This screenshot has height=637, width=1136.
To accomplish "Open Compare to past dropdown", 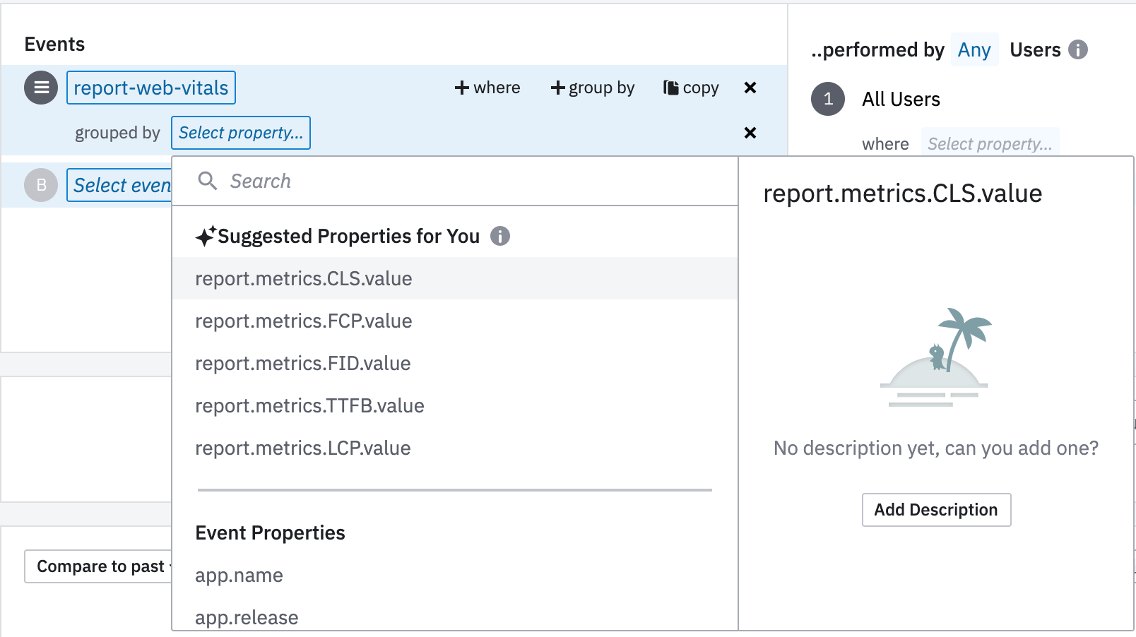I will coord(99,566).
